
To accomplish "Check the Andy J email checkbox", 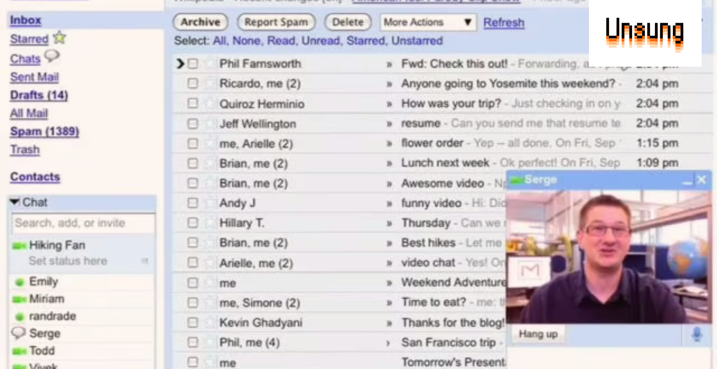I will [193, 203].
